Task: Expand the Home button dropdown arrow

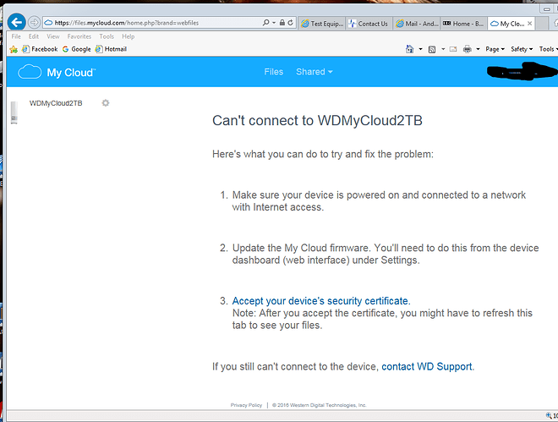Action: [x=420, y=49]
